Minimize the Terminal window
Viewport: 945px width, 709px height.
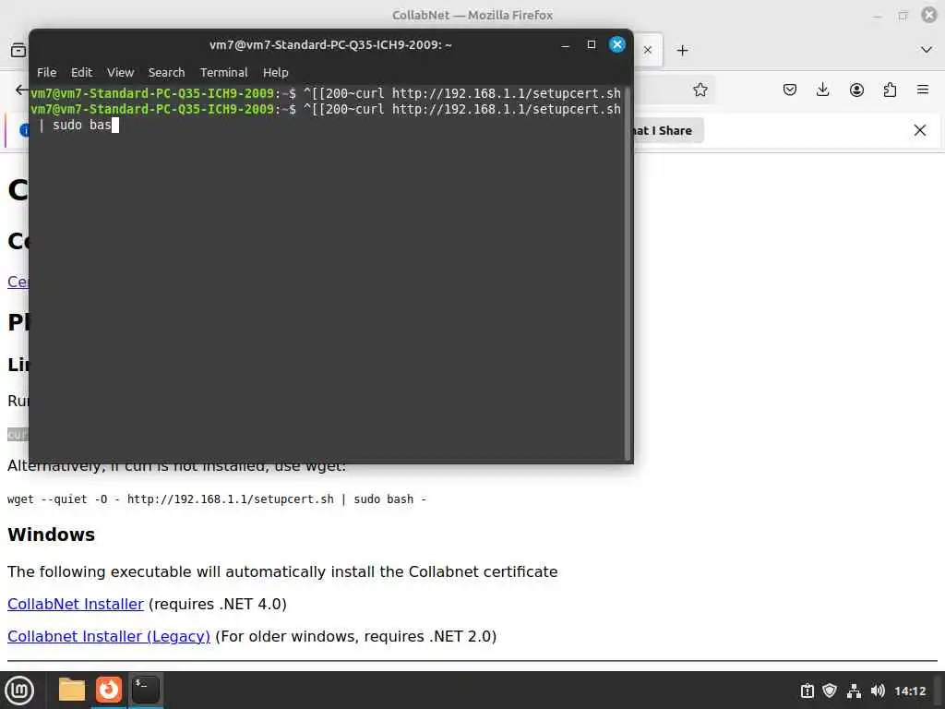click(566, 44)
